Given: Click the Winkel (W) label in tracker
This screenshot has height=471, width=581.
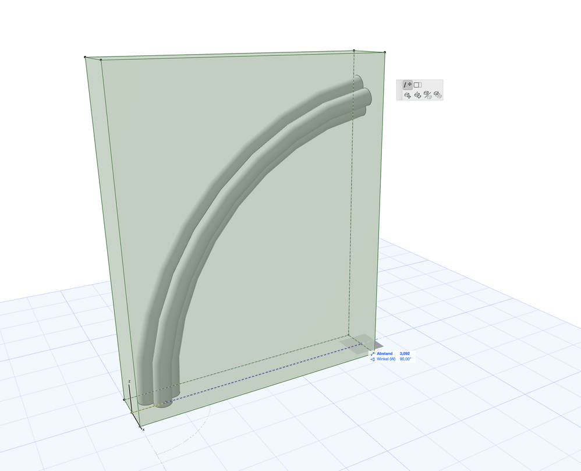Looking at the screenshot, I should pos(386,359).
